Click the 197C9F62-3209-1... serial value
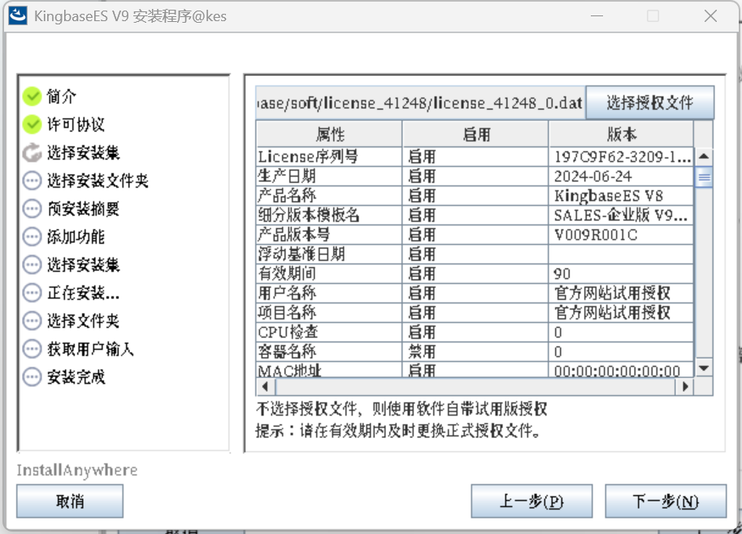 (623, 157)
